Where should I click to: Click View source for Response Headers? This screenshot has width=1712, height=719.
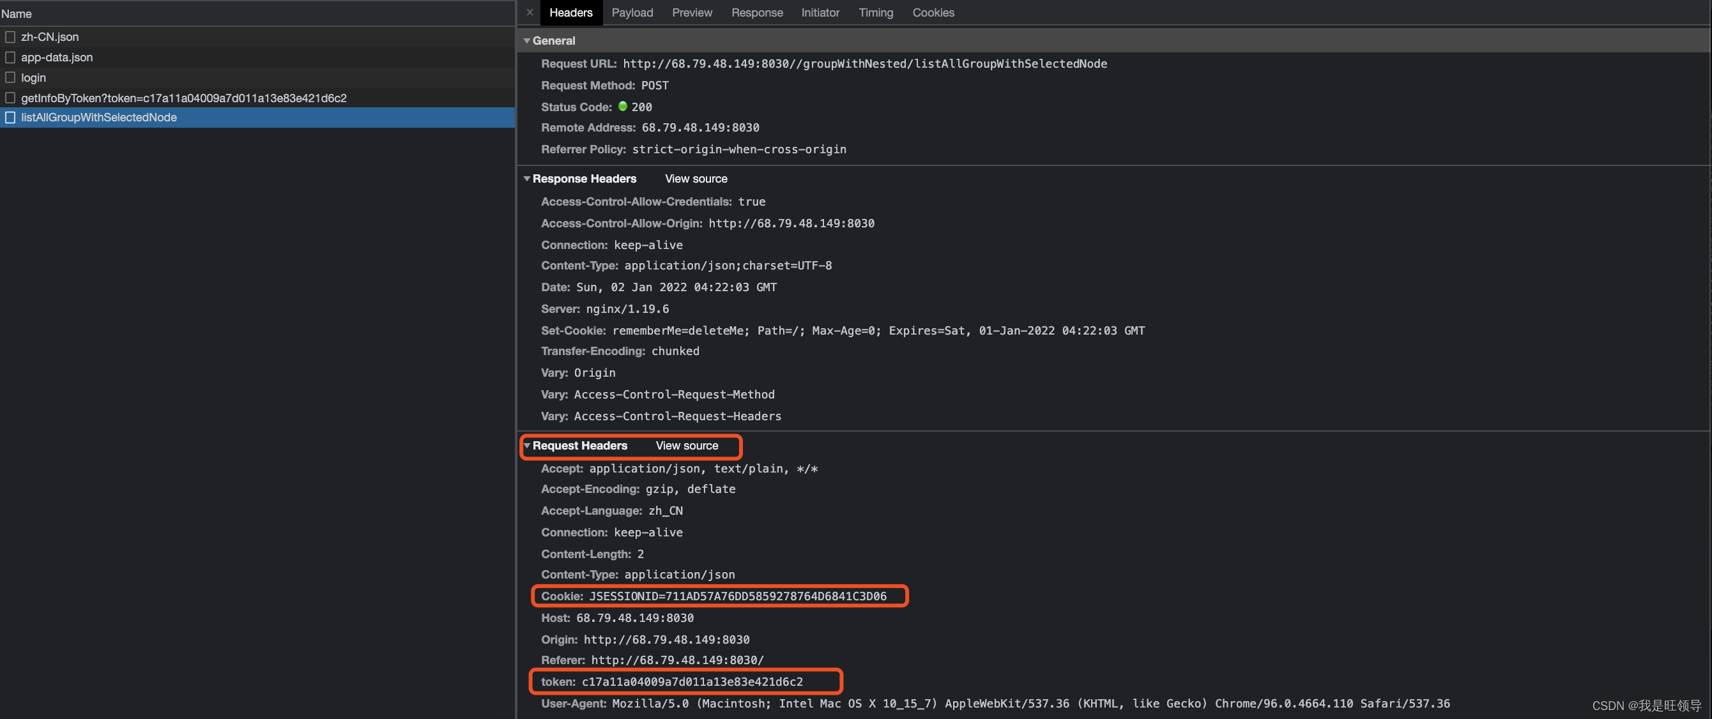pos(695,179)
